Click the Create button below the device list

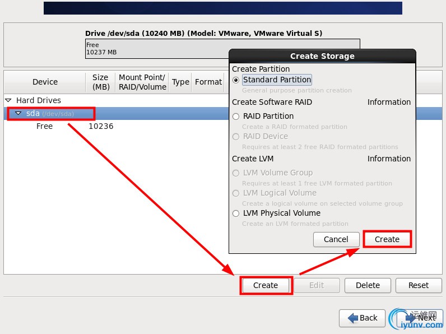click(x=266, y=285)
